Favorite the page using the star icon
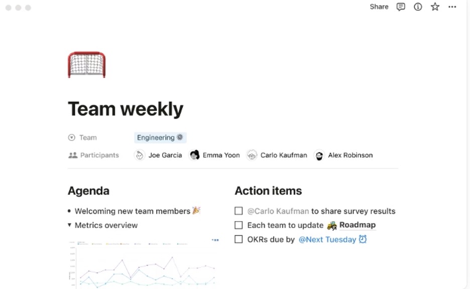Viewport: 470px width, 289px height. (435, 7)
